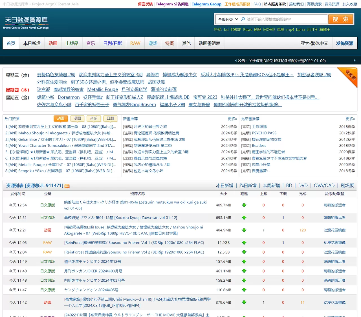This screenshot has width=361, height=317.
Task: Open the FAQ link in the top bar
Action: [257, 4]
